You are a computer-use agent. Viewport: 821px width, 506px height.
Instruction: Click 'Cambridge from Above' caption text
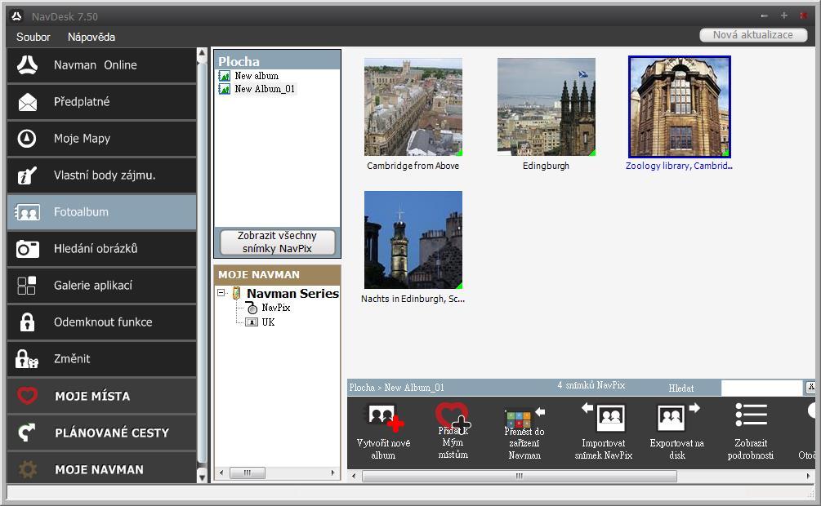413,166
